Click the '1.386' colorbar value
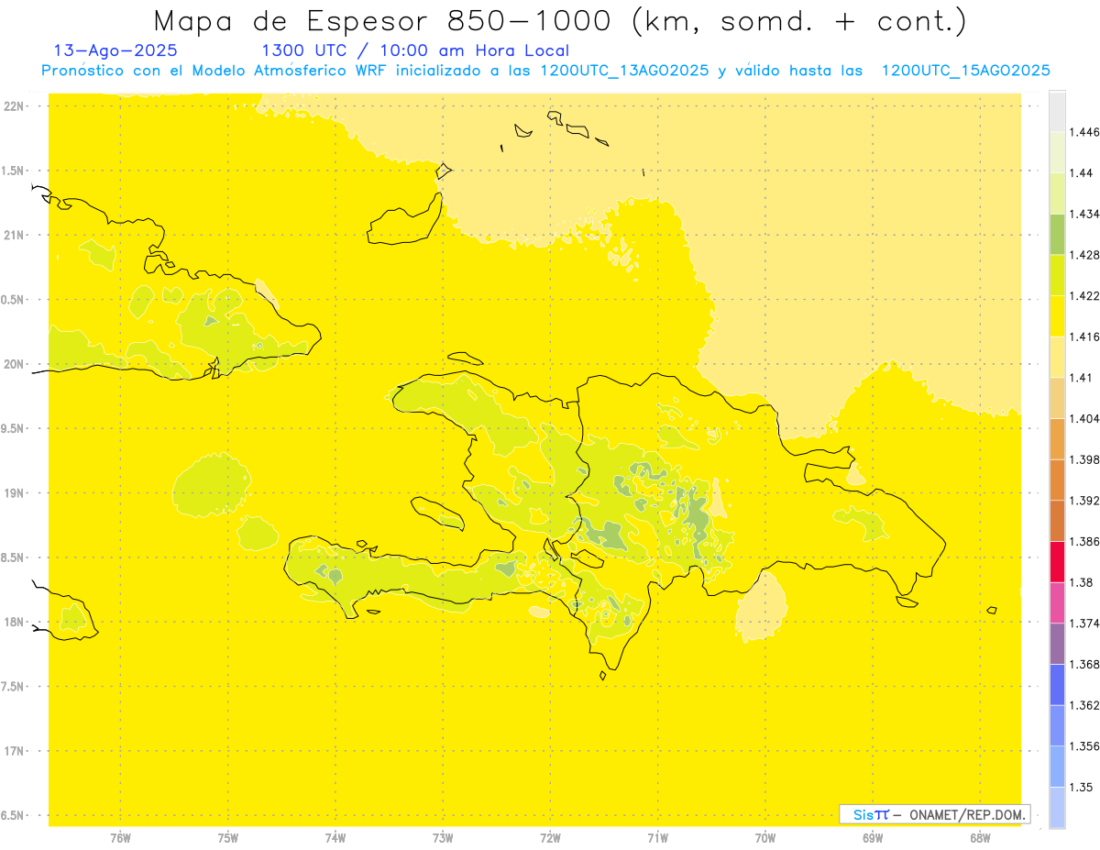 pyautogui.click(x=1085, y=542)
